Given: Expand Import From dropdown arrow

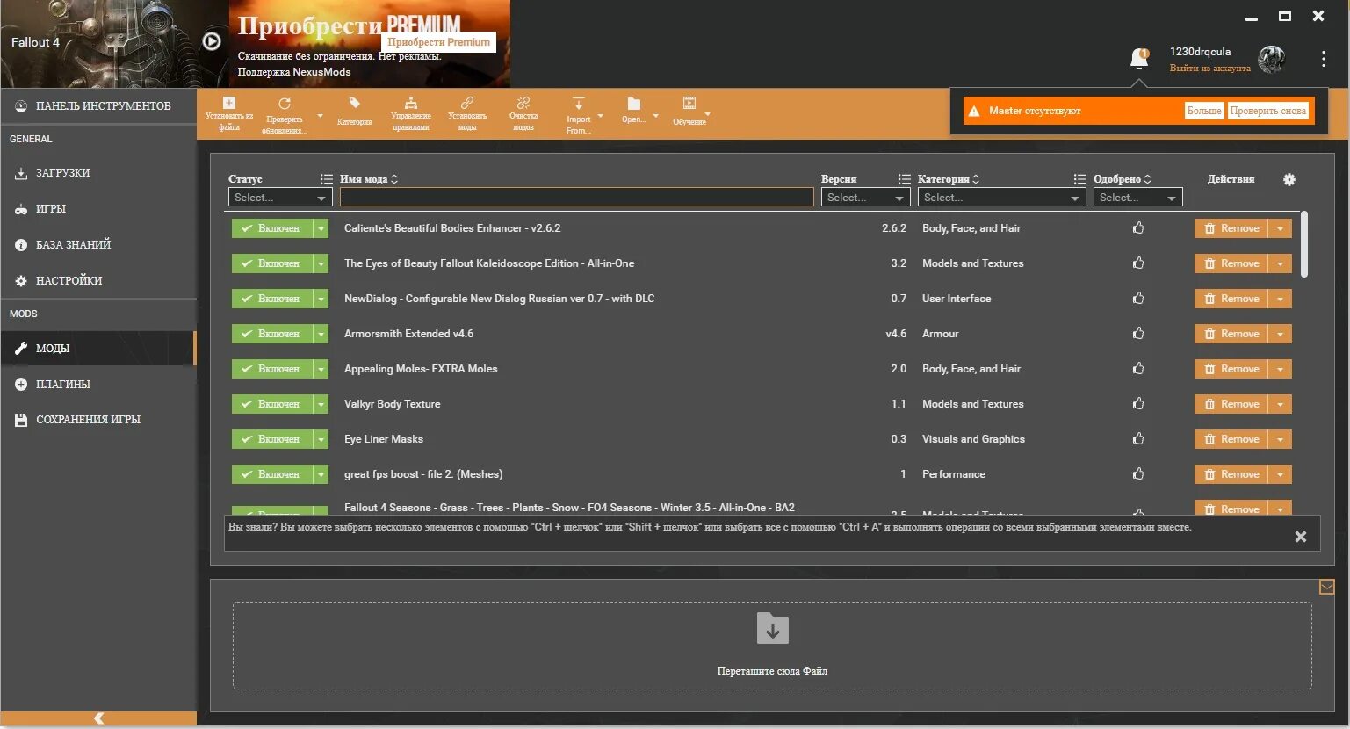Looking at the screenshot, I should [601, 116].
